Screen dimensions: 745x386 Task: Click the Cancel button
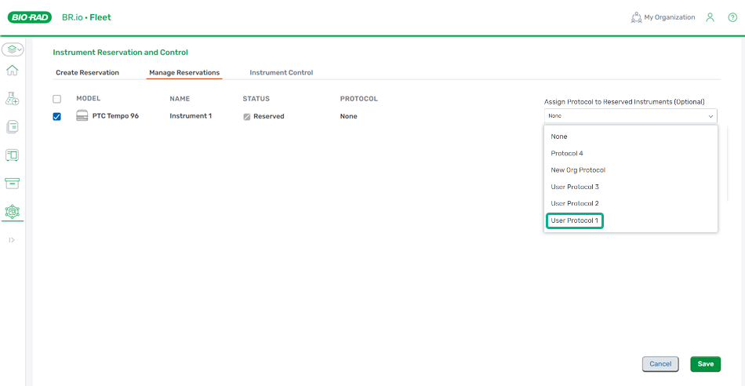tap(660, 364)
